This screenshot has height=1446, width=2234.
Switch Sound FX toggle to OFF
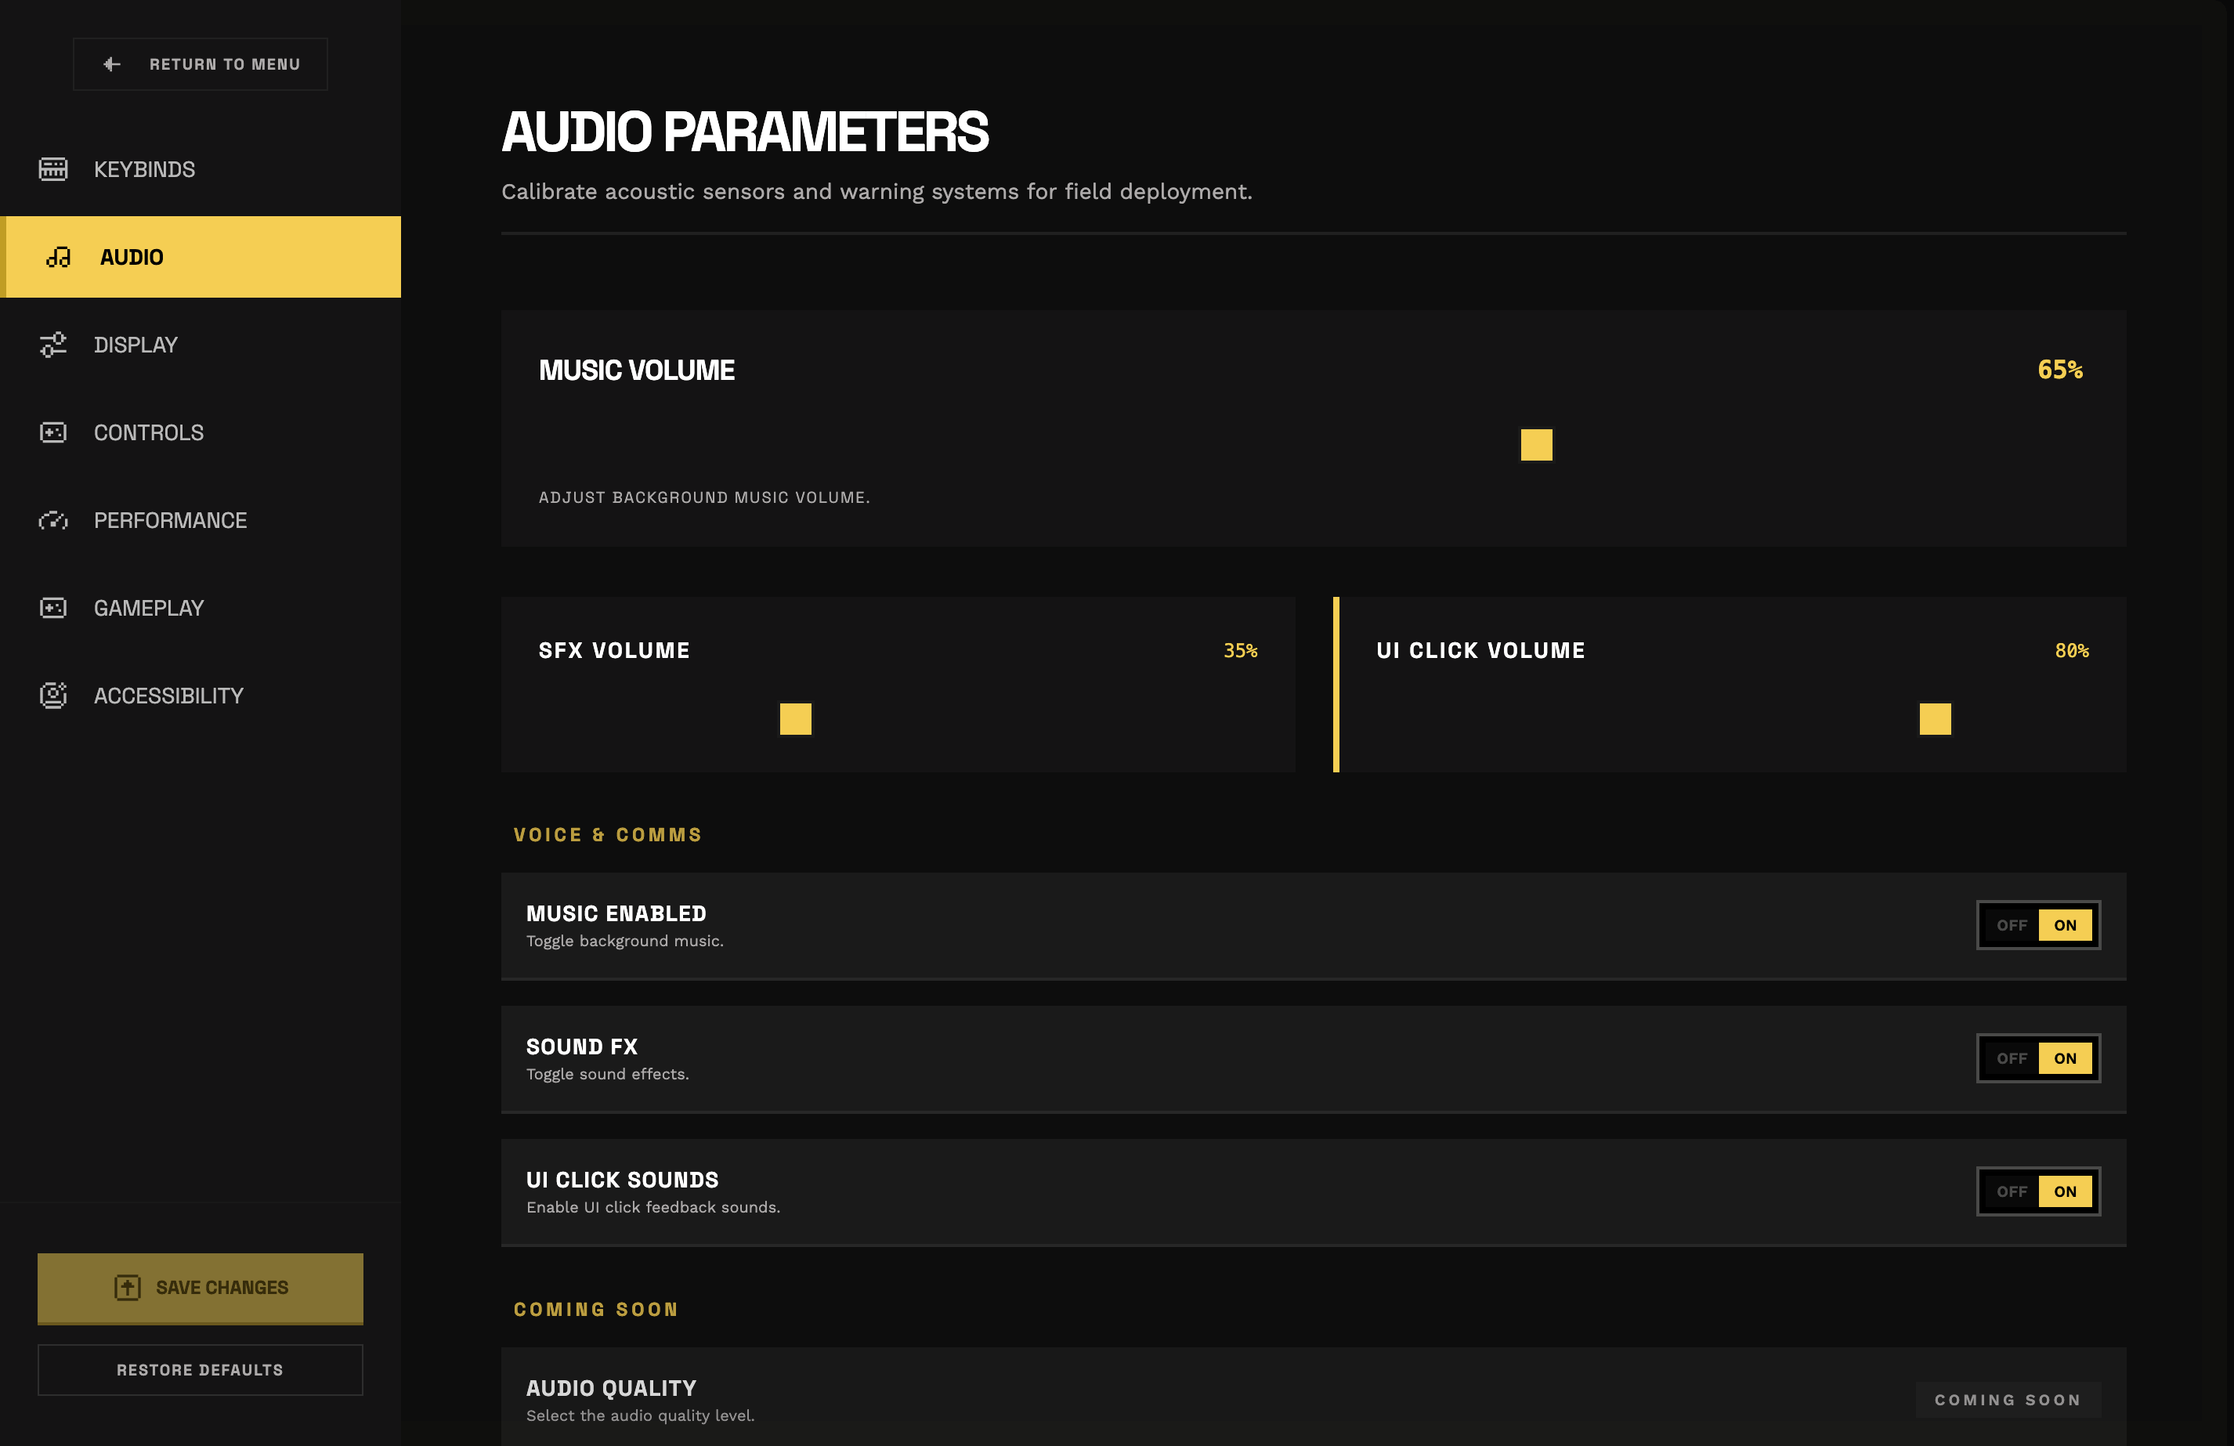[x=2011, y=1058]
